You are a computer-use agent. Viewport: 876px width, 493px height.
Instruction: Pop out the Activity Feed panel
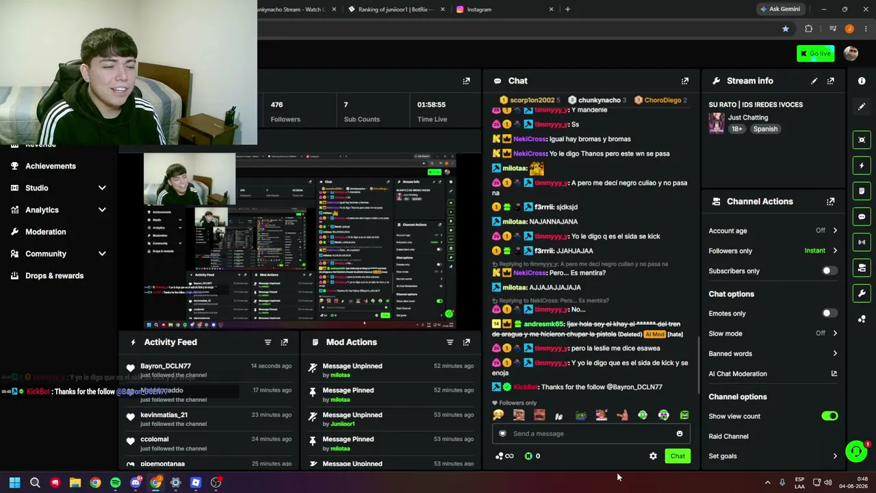coord(284,342)
